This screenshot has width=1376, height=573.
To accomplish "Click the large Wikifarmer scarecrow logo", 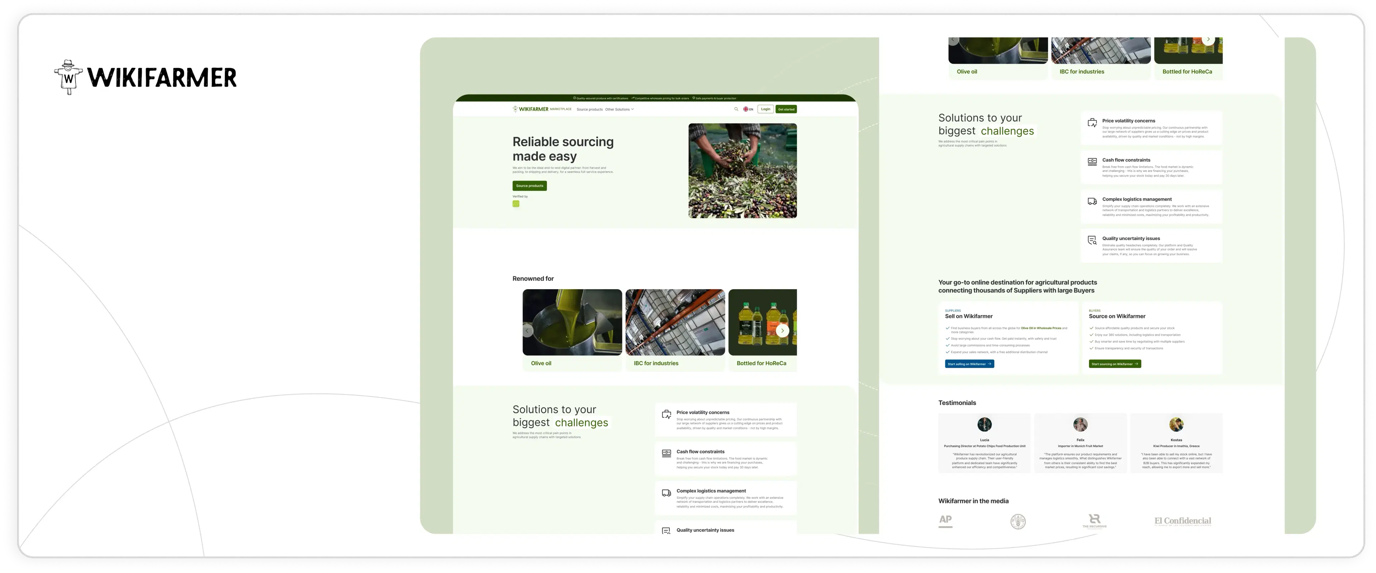I will click(145, 77).
